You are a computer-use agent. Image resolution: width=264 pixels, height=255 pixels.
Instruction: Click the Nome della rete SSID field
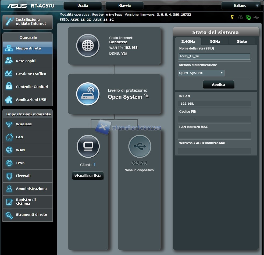coord(214,56)
